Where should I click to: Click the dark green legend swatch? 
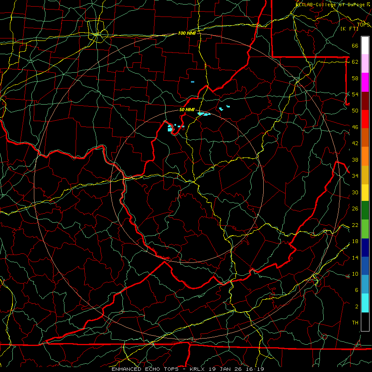pyautogui.click(x=365, y=210)
